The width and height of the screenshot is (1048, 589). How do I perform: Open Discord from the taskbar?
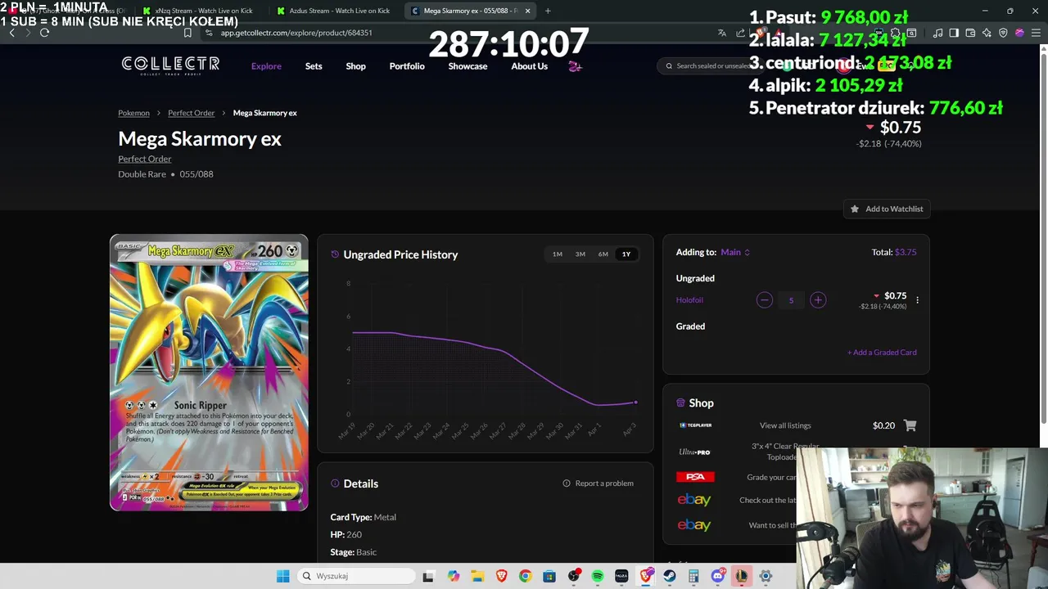718,576
